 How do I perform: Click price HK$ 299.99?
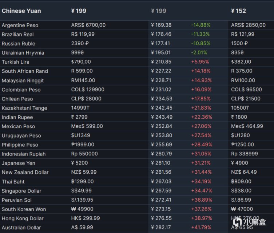pos(86,218)
